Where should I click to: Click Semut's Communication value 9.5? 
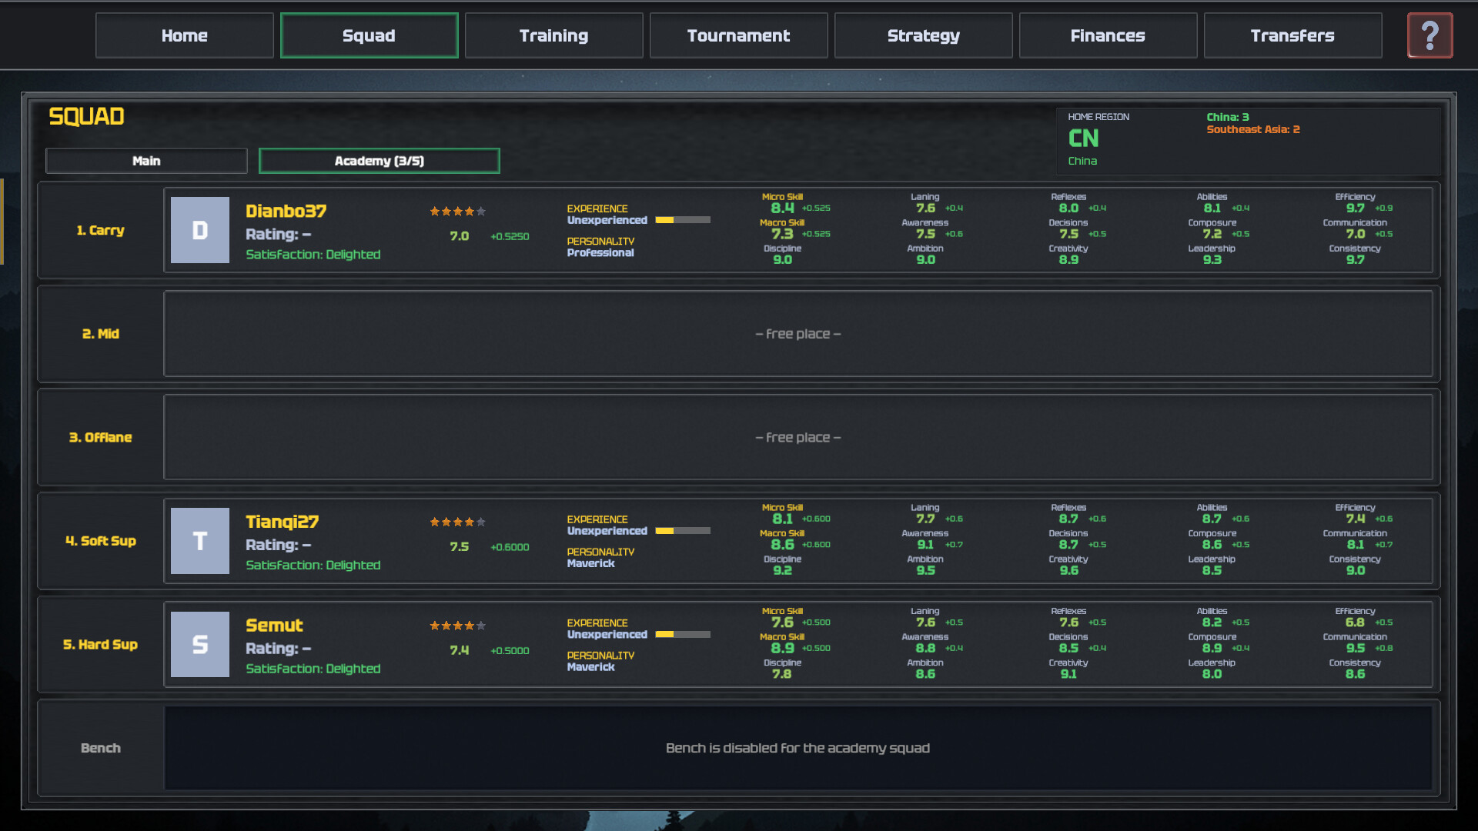point(1356,648)
